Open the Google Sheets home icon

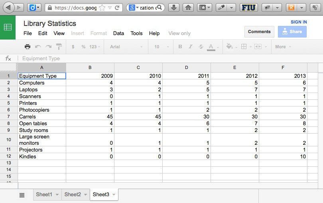[8, 27]
